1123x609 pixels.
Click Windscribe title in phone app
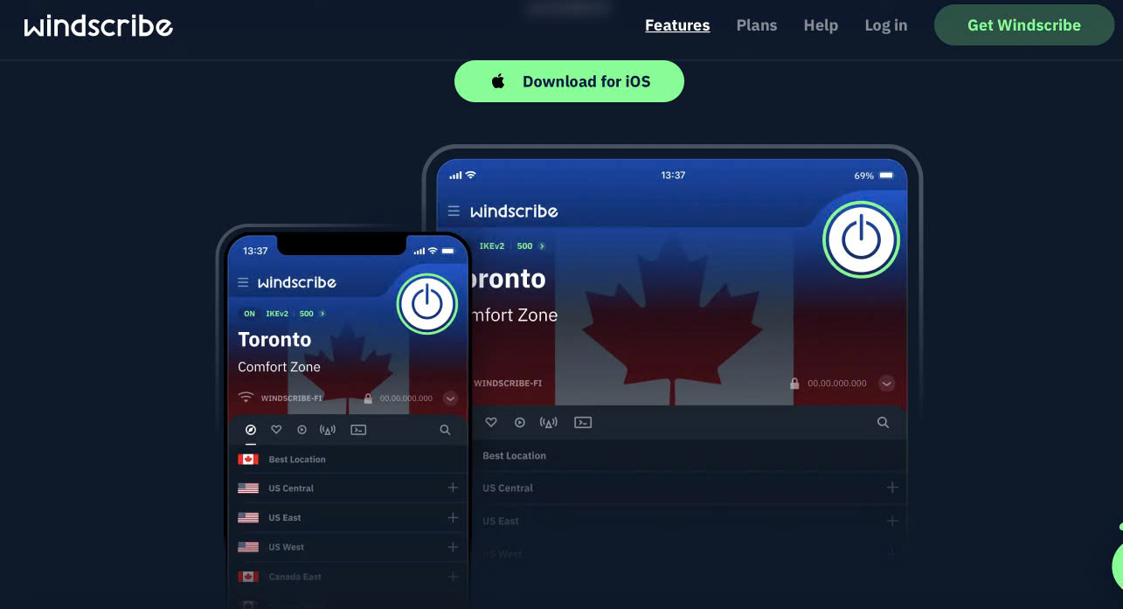point(297,282)
